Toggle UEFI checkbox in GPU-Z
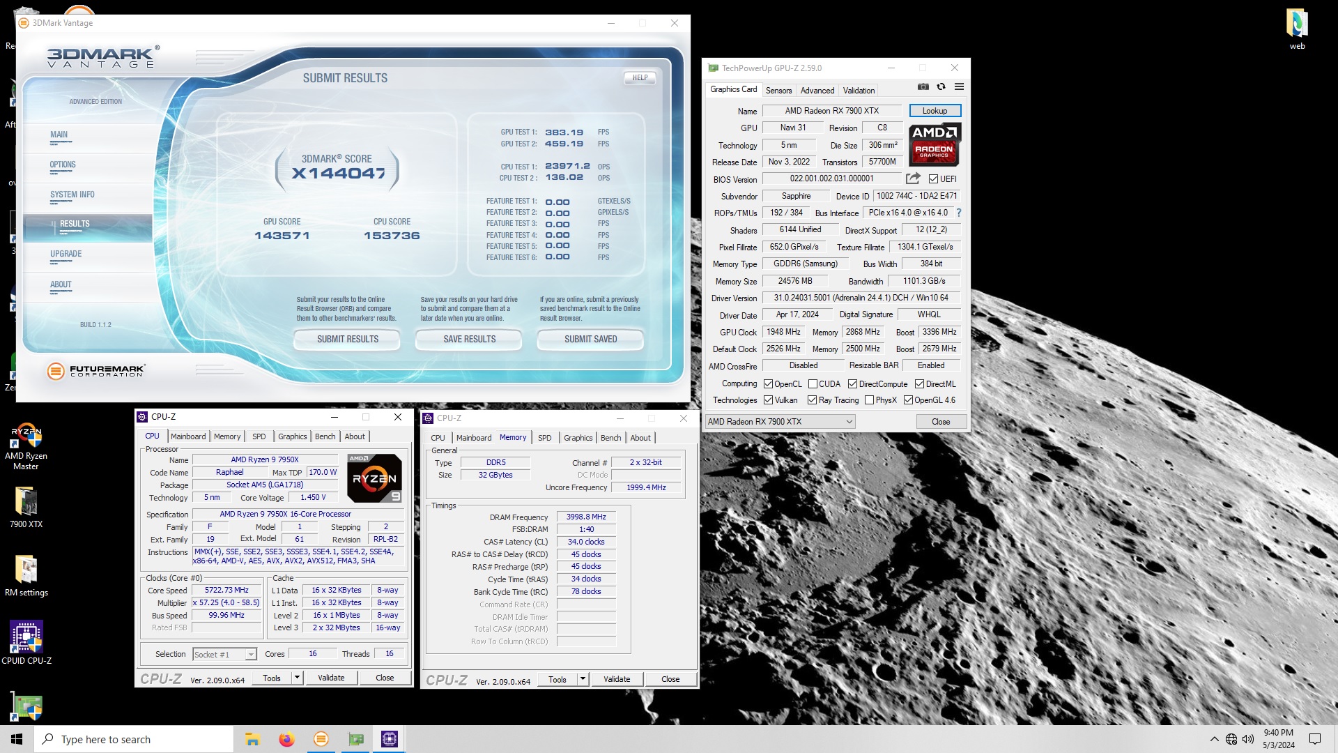Screen dimensions: 1338x753 click(x=933, y=179)
